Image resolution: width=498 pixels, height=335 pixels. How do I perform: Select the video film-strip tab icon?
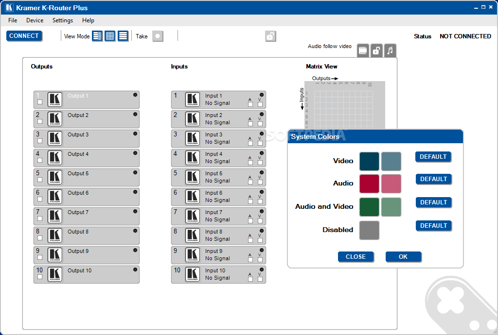point(363,50)
